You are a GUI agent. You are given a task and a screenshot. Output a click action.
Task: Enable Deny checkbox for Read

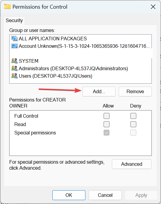(x=133, y=124)
